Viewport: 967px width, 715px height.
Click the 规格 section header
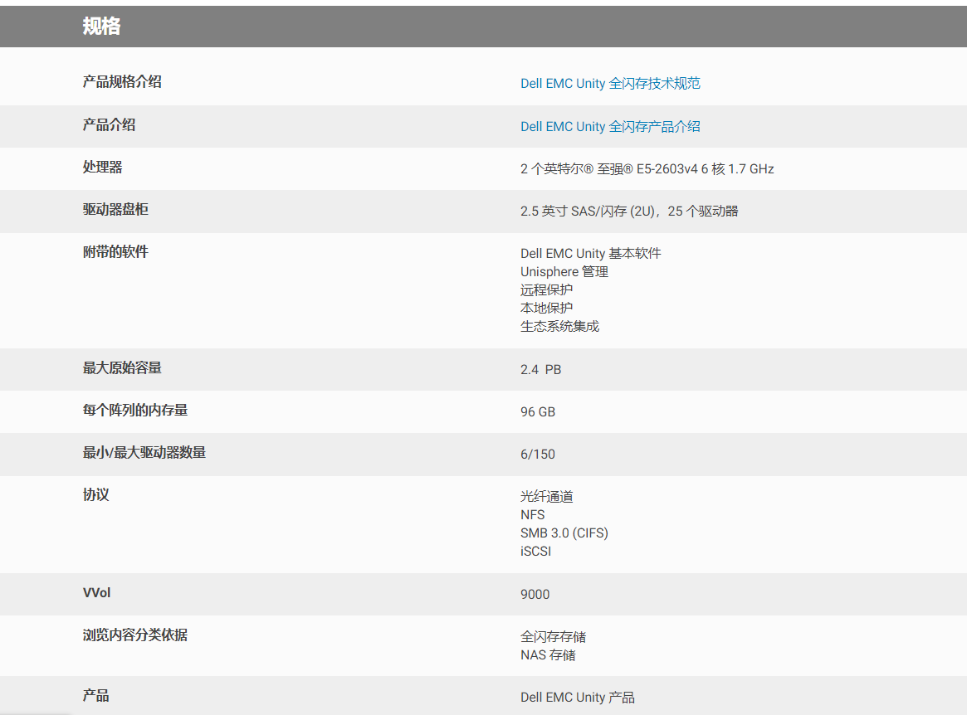[x=102, y=27]
